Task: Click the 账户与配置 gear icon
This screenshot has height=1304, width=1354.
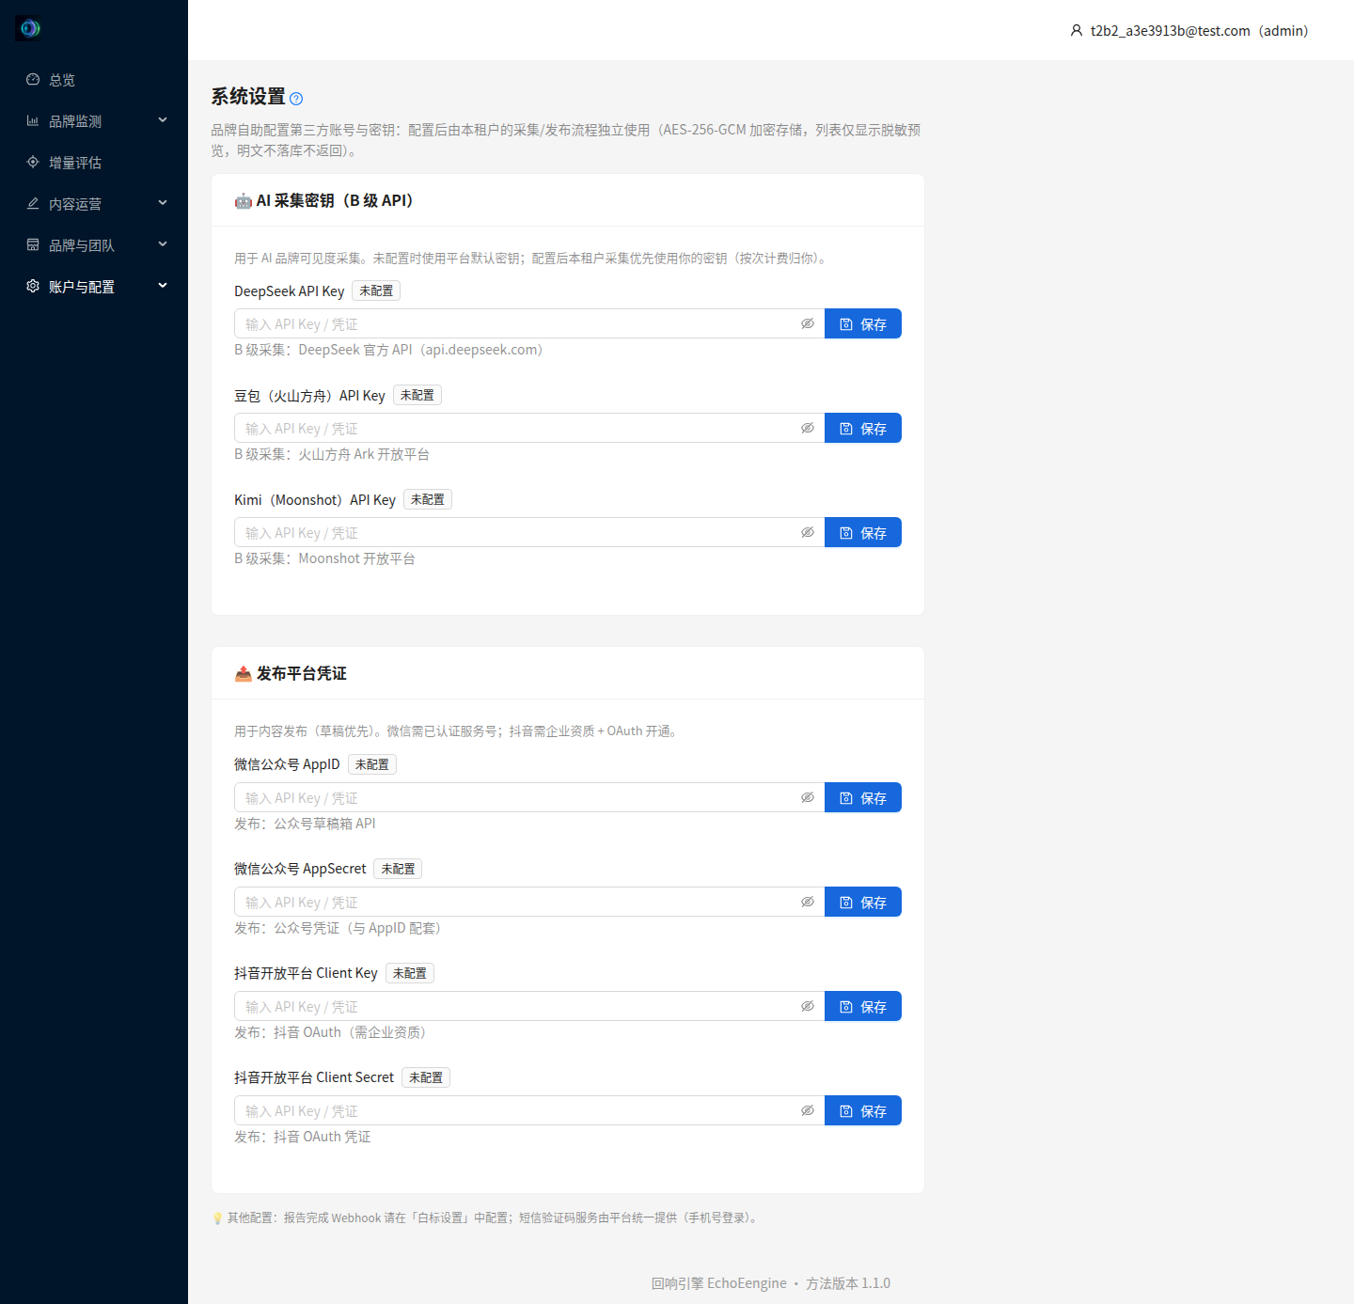Action: (33, 287)
